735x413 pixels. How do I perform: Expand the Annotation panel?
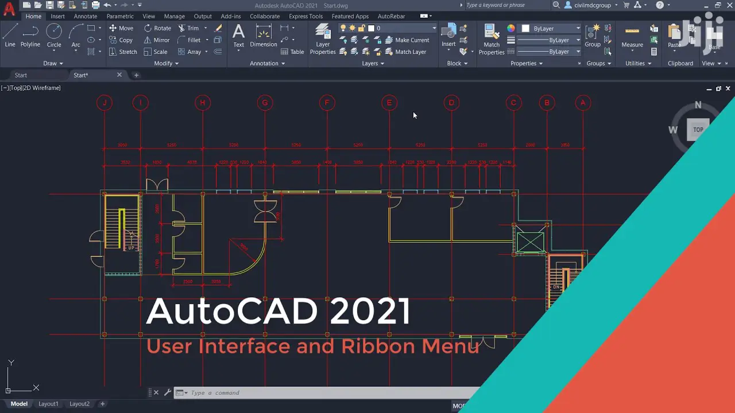pyautogui.click(x=268, y=63)
